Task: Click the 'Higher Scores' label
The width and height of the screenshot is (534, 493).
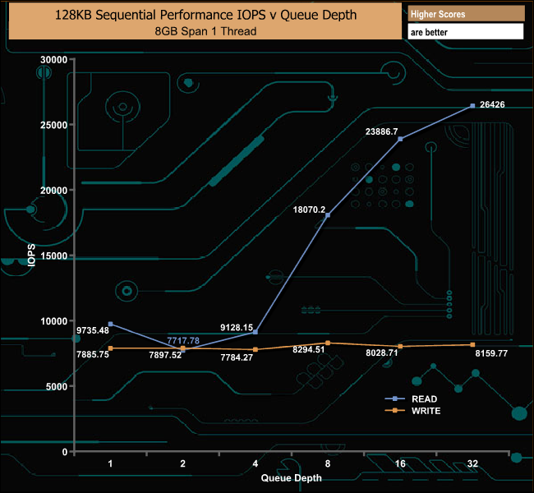Action: (x=438, y=14)
